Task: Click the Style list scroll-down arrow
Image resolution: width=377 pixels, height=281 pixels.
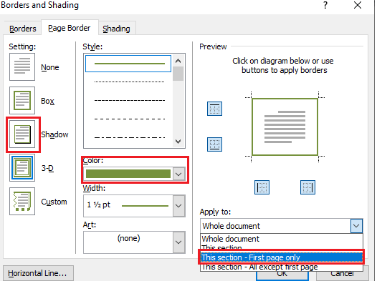Action: pyautogui.click(x=178, y=142)
